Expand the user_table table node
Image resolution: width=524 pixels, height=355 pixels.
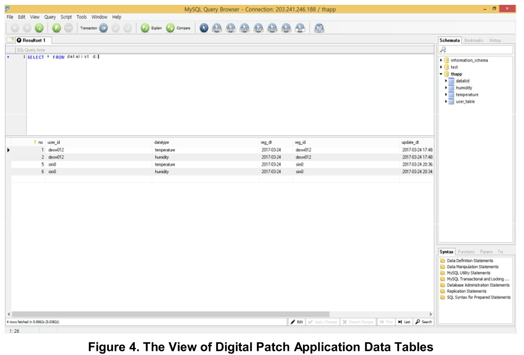(446, 101)
